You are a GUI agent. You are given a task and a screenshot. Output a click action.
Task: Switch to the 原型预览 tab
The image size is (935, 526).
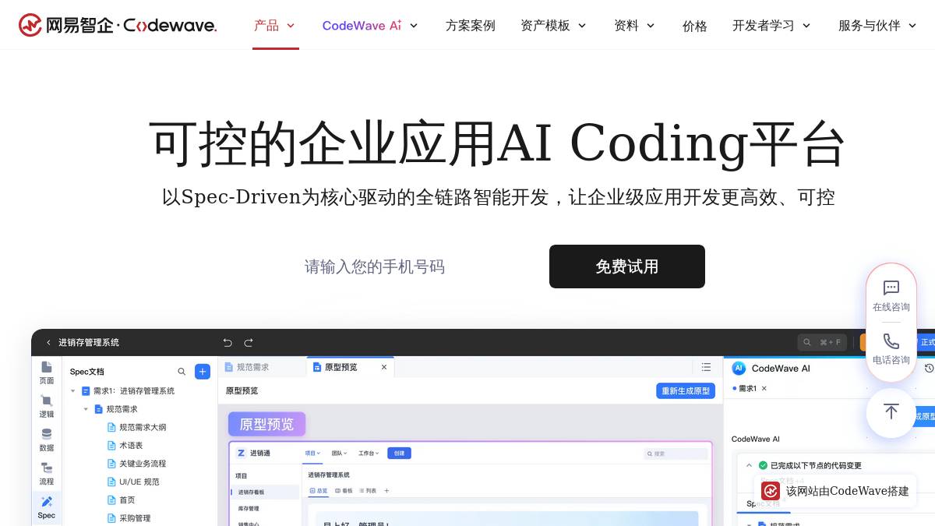pos(341,367)
